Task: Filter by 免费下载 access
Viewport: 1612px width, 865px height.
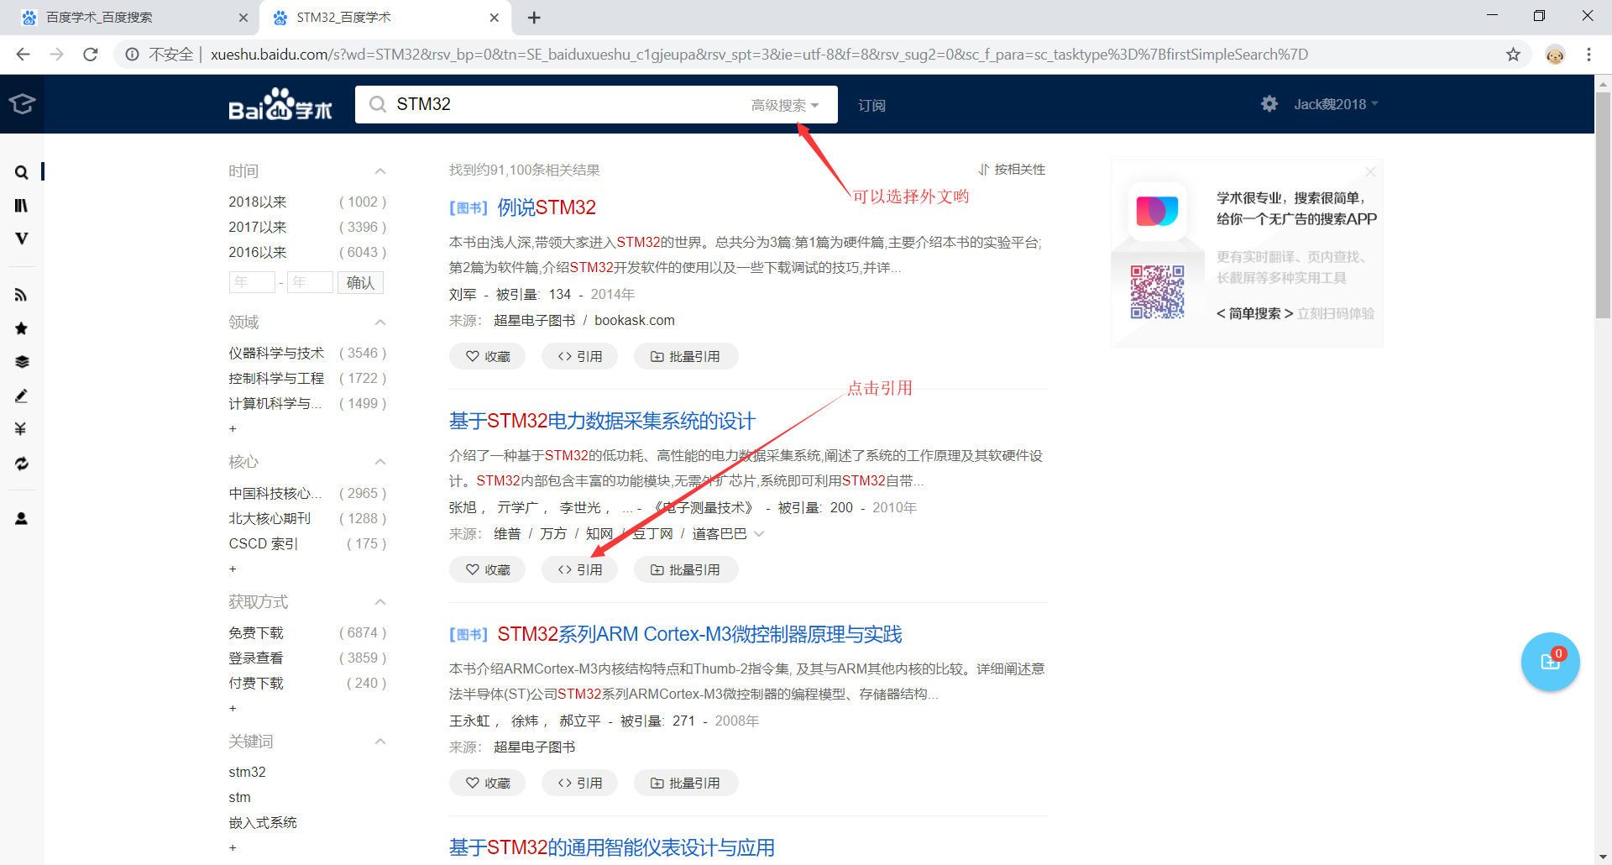Action: (x=256, y=633)
